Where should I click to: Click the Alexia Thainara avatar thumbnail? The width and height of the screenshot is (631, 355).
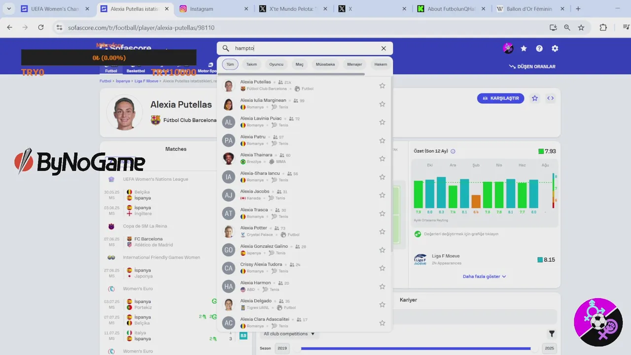(228, 158)
